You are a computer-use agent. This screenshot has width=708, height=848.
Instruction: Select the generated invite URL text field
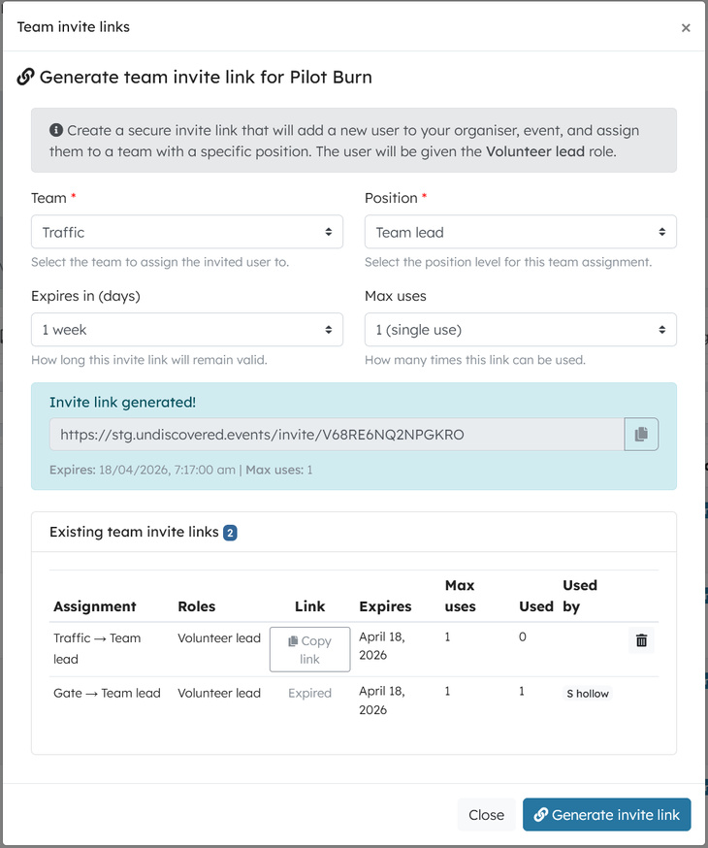[337, 435]
